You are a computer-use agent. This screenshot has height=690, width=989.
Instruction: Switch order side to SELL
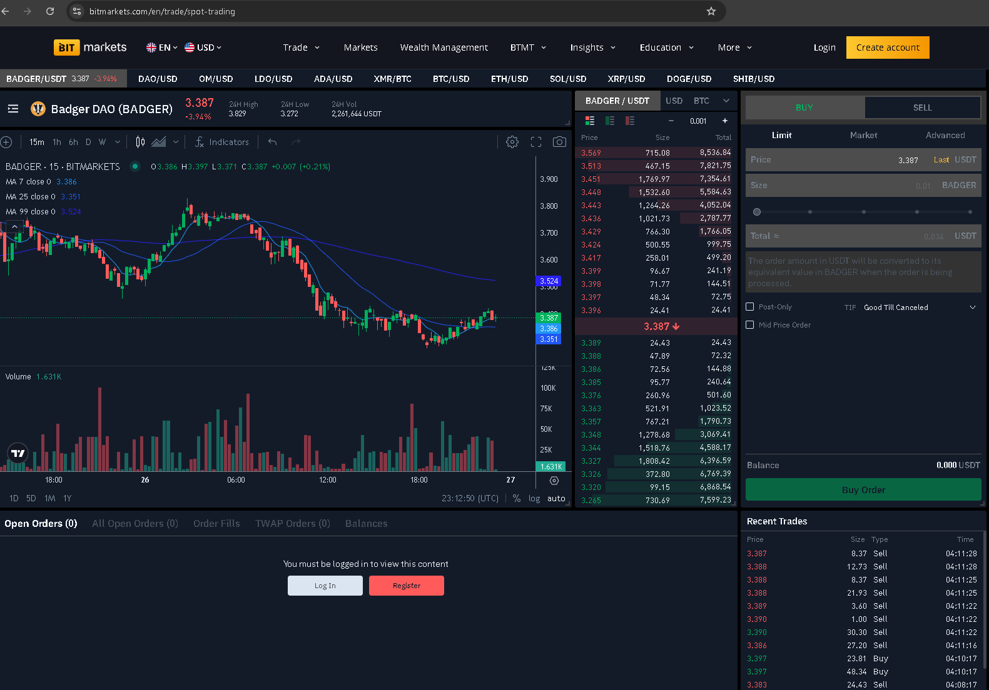(x=923, y=107)
